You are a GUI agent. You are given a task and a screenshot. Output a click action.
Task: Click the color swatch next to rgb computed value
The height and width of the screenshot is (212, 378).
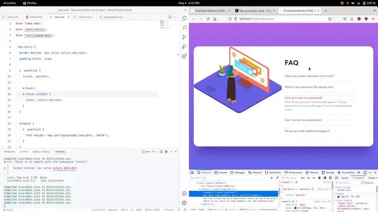click(x=338, y=197)
